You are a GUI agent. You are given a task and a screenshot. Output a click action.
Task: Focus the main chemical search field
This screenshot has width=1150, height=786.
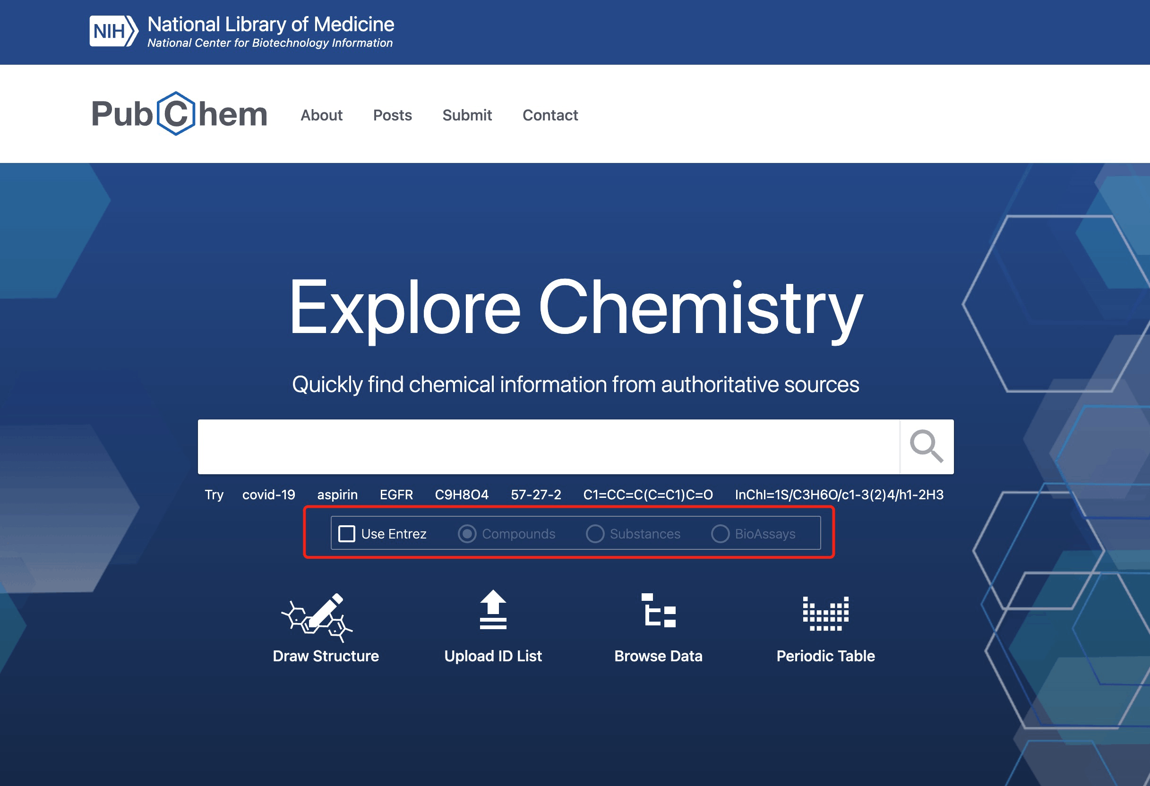(548, 447)
